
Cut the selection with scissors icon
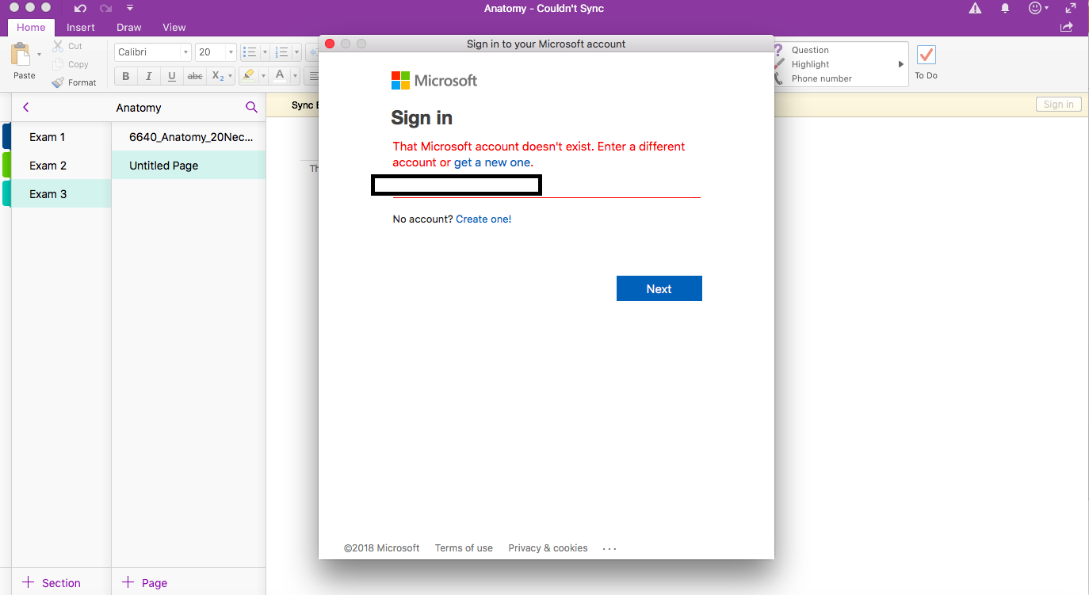(x=58, y=46)
